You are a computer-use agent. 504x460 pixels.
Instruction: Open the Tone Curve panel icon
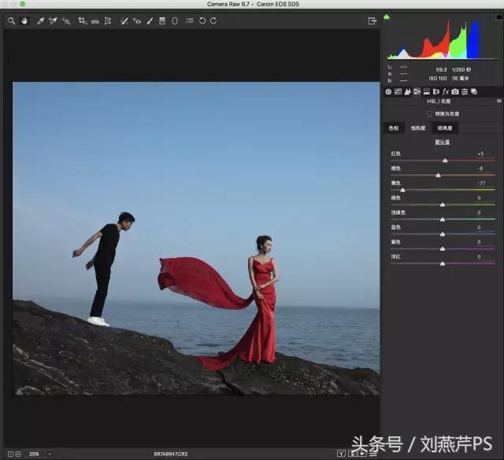coord(398,91)
